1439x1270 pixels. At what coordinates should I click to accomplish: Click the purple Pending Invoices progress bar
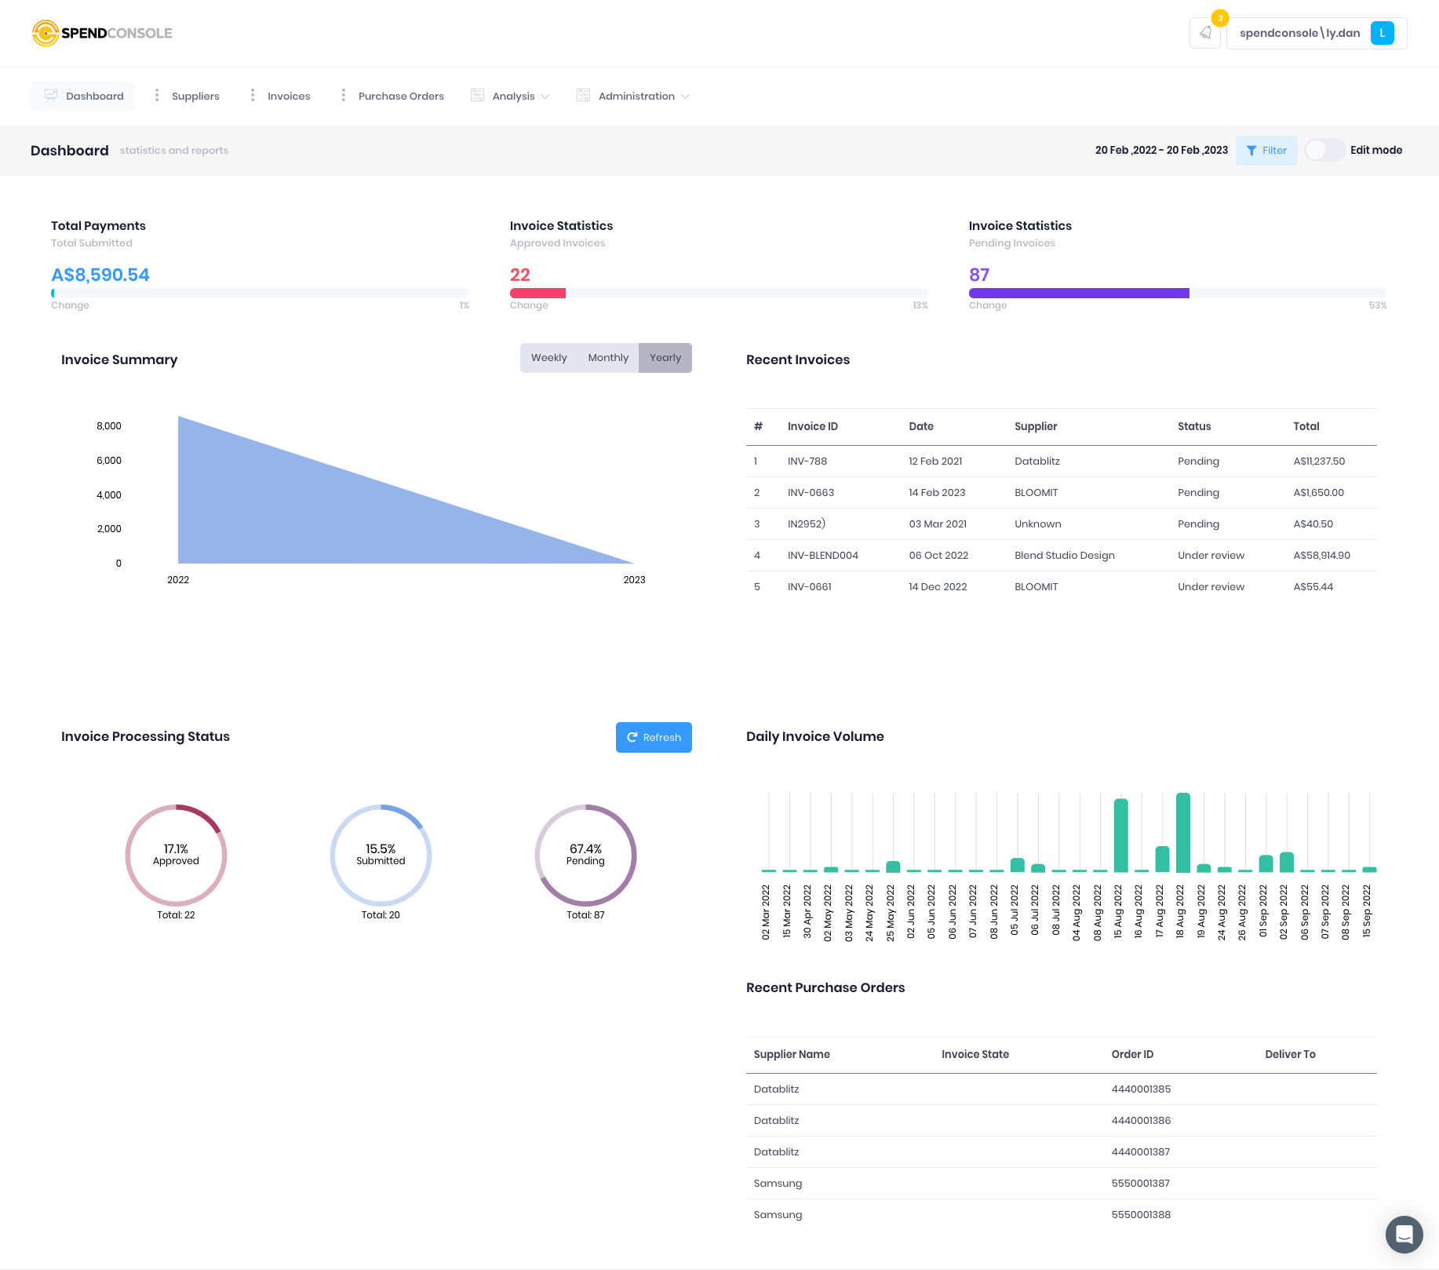[1079, 293]
